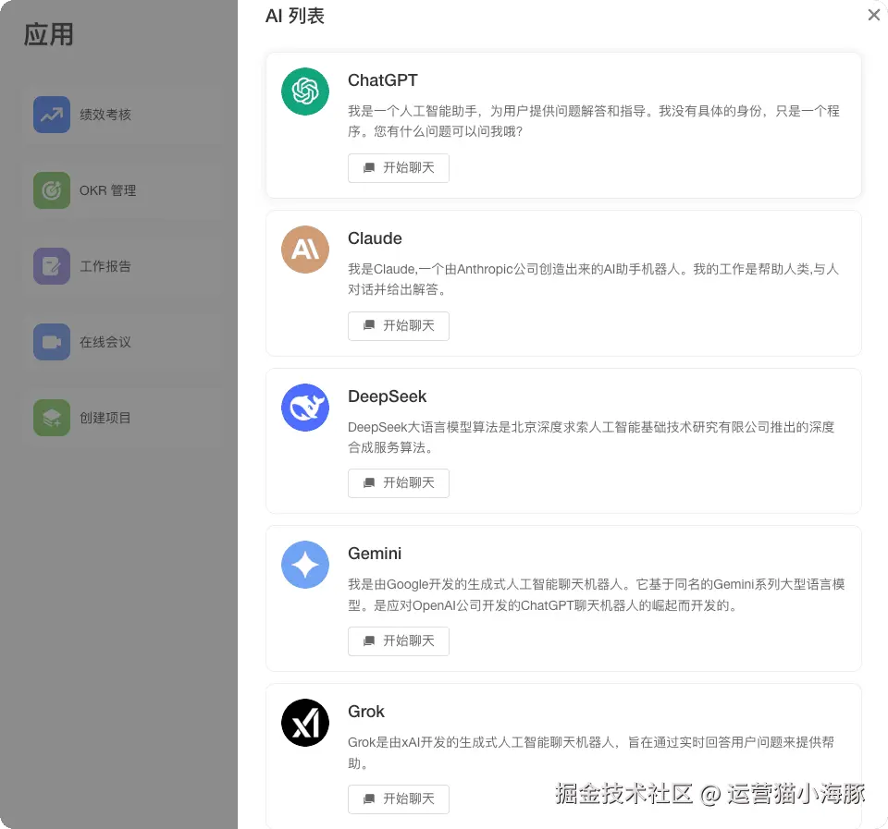
Task: Start chat with DeepSeek via 开始聊天
Action: (x=399, y=483)
